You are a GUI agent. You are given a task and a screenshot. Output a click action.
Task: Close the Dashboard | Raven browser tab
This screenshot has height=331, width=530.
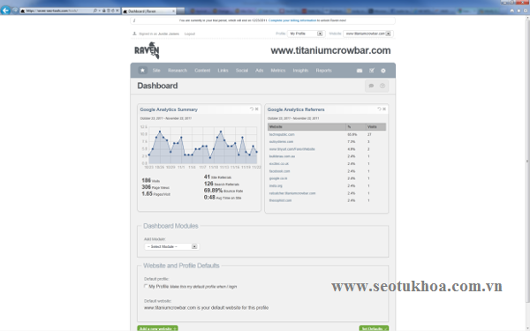174,11
